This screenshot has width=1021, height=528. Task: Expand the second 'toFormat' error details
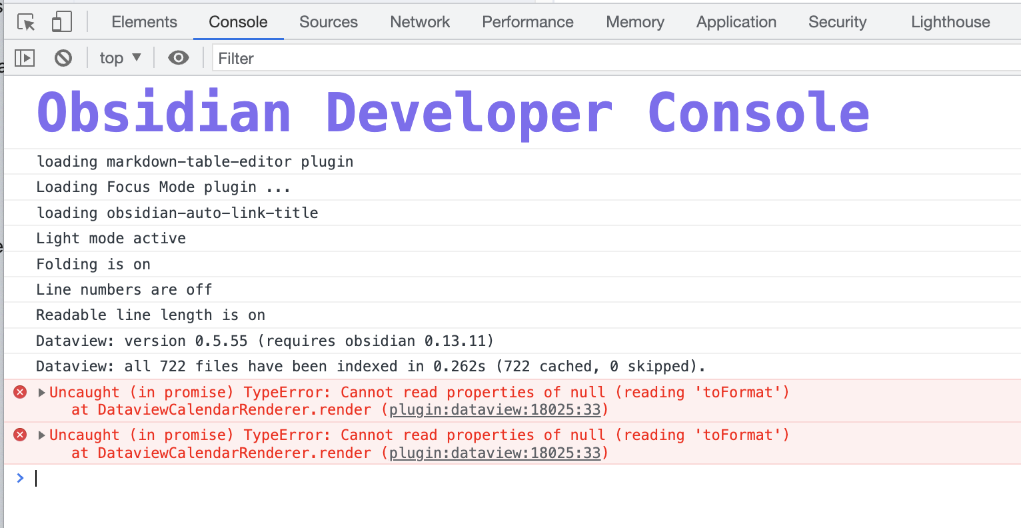41,435
